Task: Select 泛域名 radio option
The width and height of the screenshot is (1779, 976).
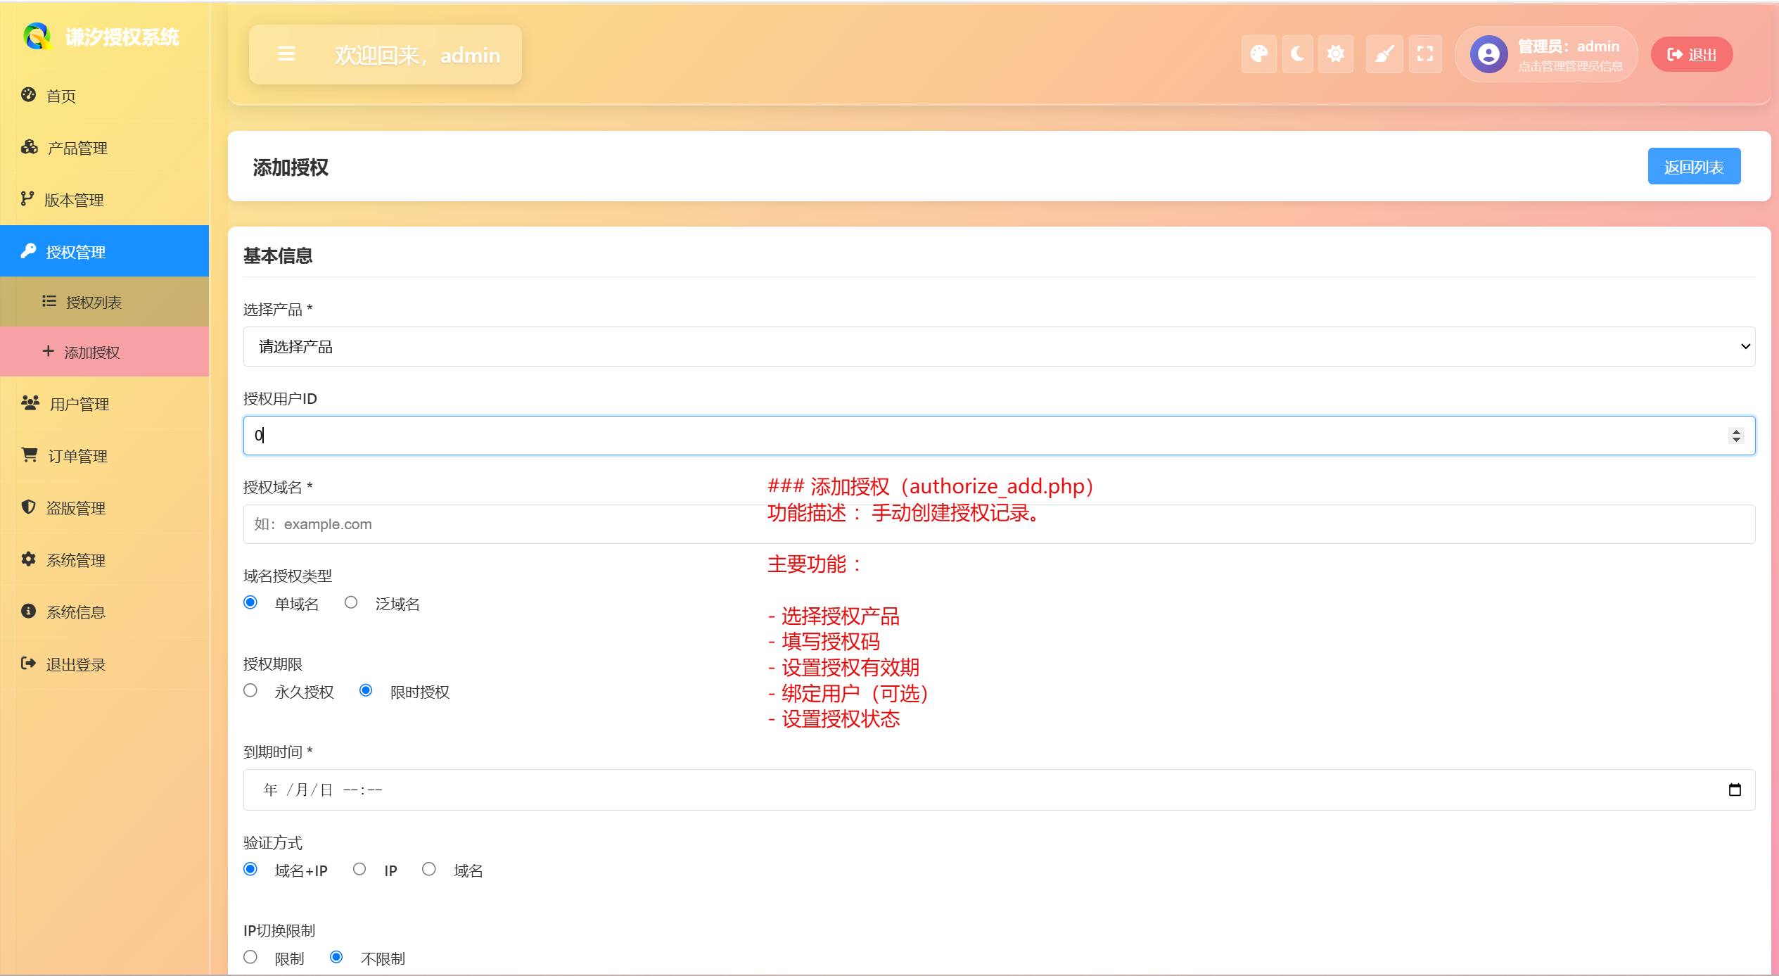Action: tap(351, 603)
